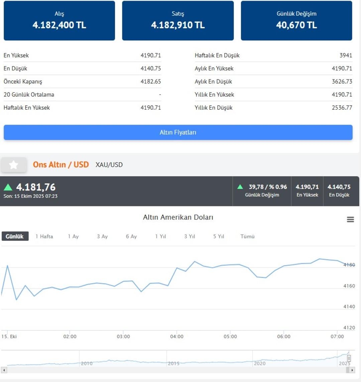The image size is (361, 382).
Task: Click green triangle next to 39,78 change
Action: [x=240, y=187]
